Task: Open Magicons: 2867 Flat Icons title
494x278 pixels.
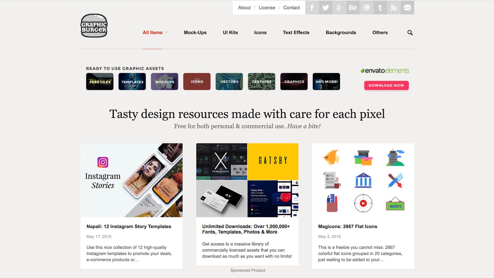Action: pyautogui.click(x=348, y=227)
